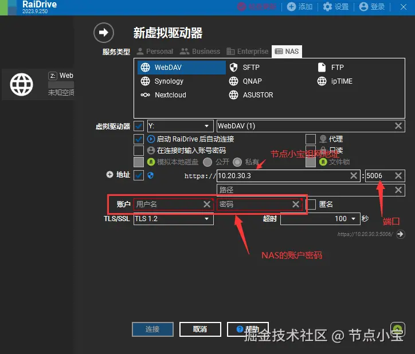The width and height of the screenshot is (415, 354).
Task: Choose QNAP service
Action: (245, 81)
